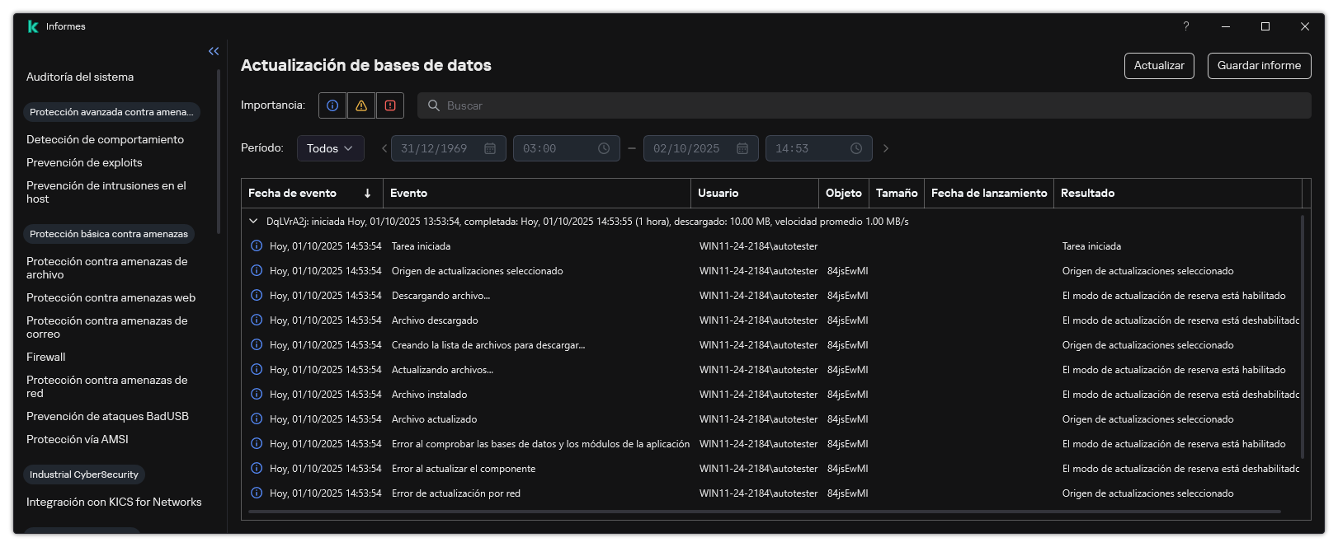Image resolution: width=1338 pixels, height=547 pixels.
Task: Open Integración con KICS for Networks
Action: [114, 502]
